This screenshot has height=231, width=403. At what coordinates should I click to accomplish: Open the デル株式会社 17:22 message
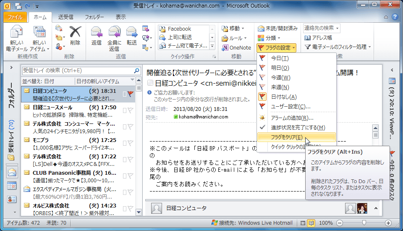click(78, 160)
